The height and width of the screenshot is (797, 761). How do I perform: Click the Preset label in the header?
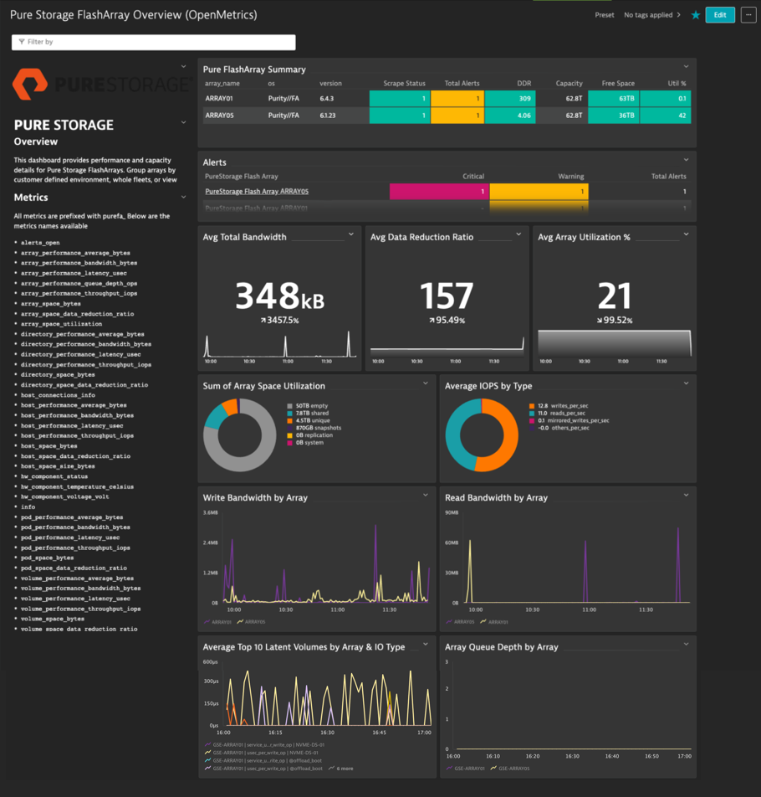[604, 15]
